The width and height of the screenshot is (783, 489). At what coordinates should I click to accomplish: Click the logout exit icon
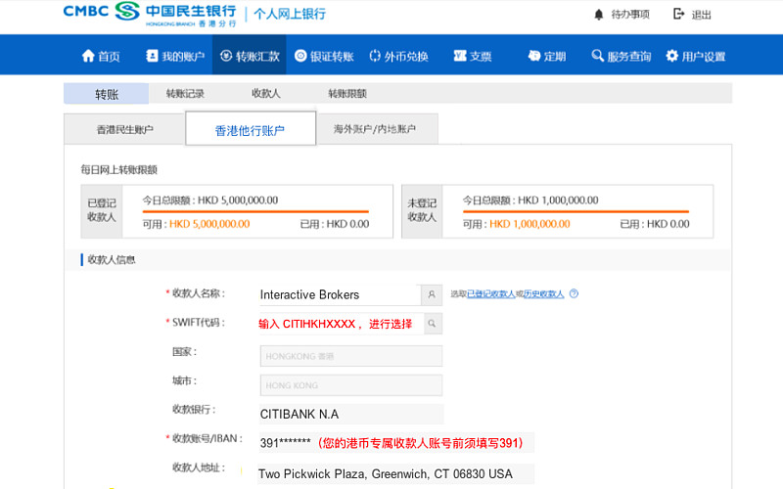[x=678, y=14]
